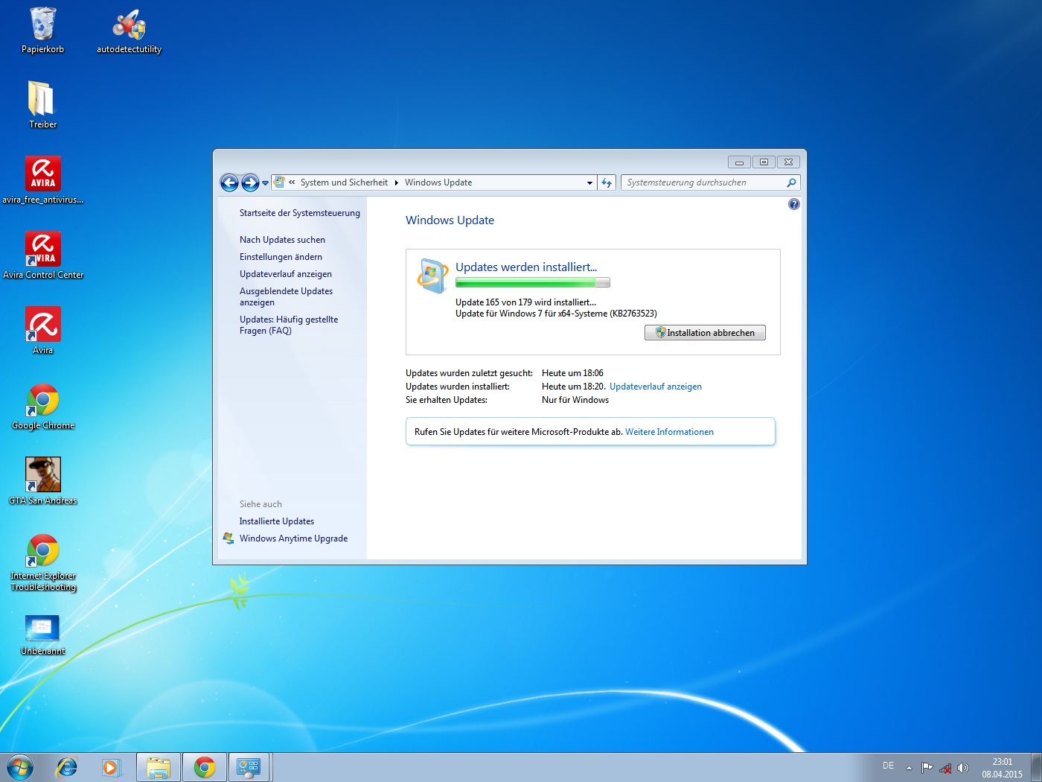Open Ausgeblendete Updates anzeigen
The width and height of the screenshot is (1042, 782).
(286, 296)
